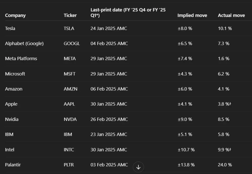252x174 pixels.
Task: Click the ±10.7 % implied move value
Action: click(186, 150)
